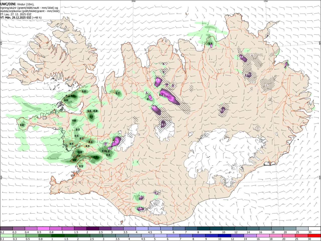Screen dimensions: 321x241
Task: Click the 1.2 rain value near Reykjanes
Action: tap(74, 160)
